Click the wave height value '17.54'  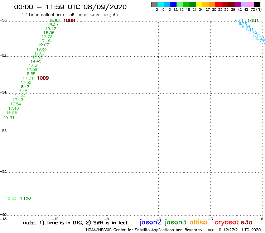pyautogui.click(x=16, y=104)
